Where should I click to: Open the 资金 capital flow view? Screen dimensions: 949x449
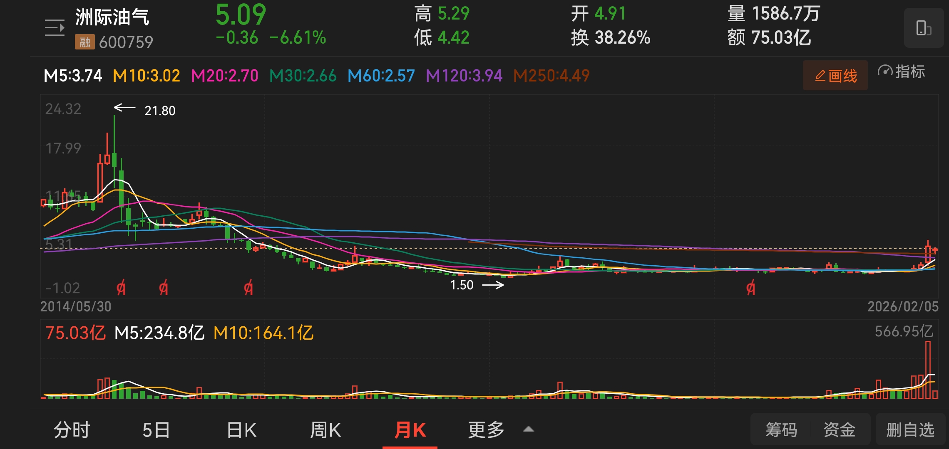[x=839, y=429]
